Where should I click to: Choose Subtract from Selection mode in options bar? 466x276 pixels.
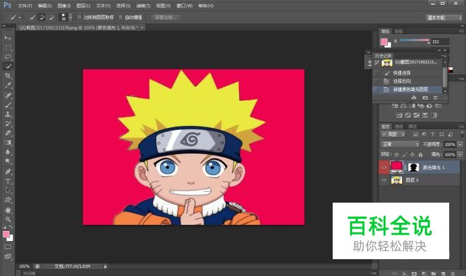tap(51, 18)
